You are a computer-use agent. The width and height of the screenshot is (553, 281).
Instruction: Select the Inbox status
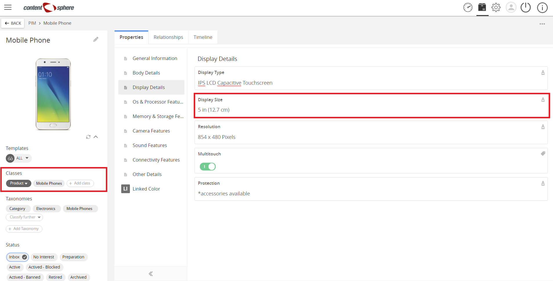click(17, 257)
